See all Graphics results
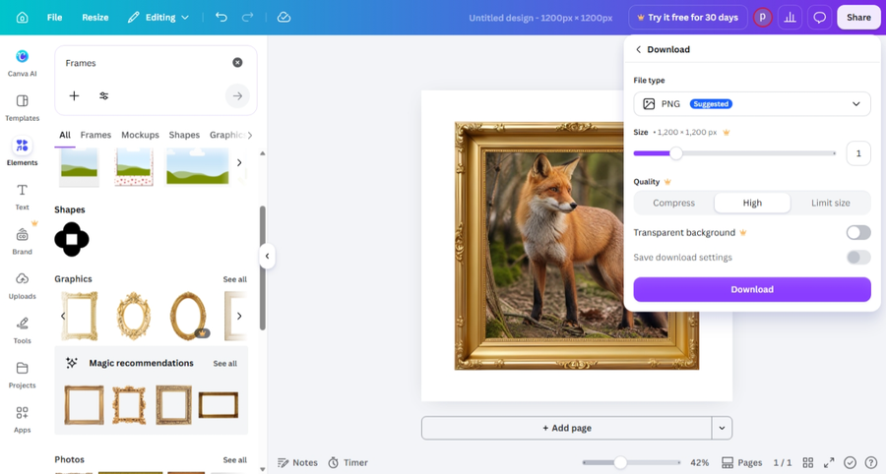886x474 pixels. 234,279
